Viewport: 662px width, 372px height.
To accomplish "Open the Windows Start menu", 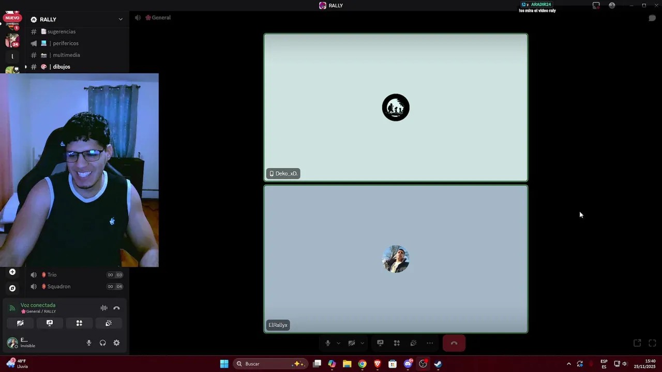I will click(x=224, y=364).
